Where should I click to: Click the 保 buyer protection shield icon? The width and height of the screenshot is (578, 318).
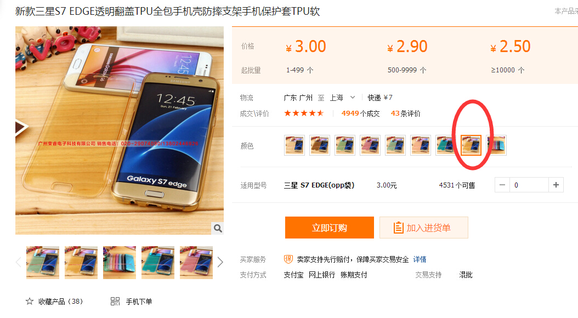pyautogui.click(x=288, y=259)
